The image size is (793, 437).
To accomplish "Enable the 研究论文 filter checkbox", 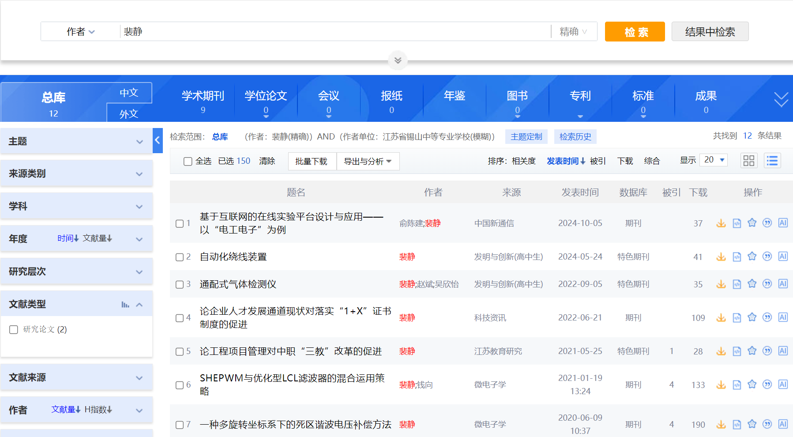I will [14, 330].
